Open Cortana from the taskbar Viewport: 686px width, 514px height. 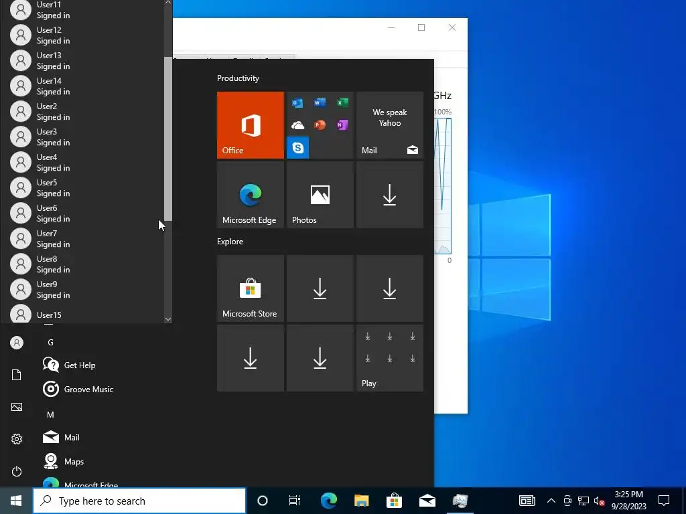[263, 501]
